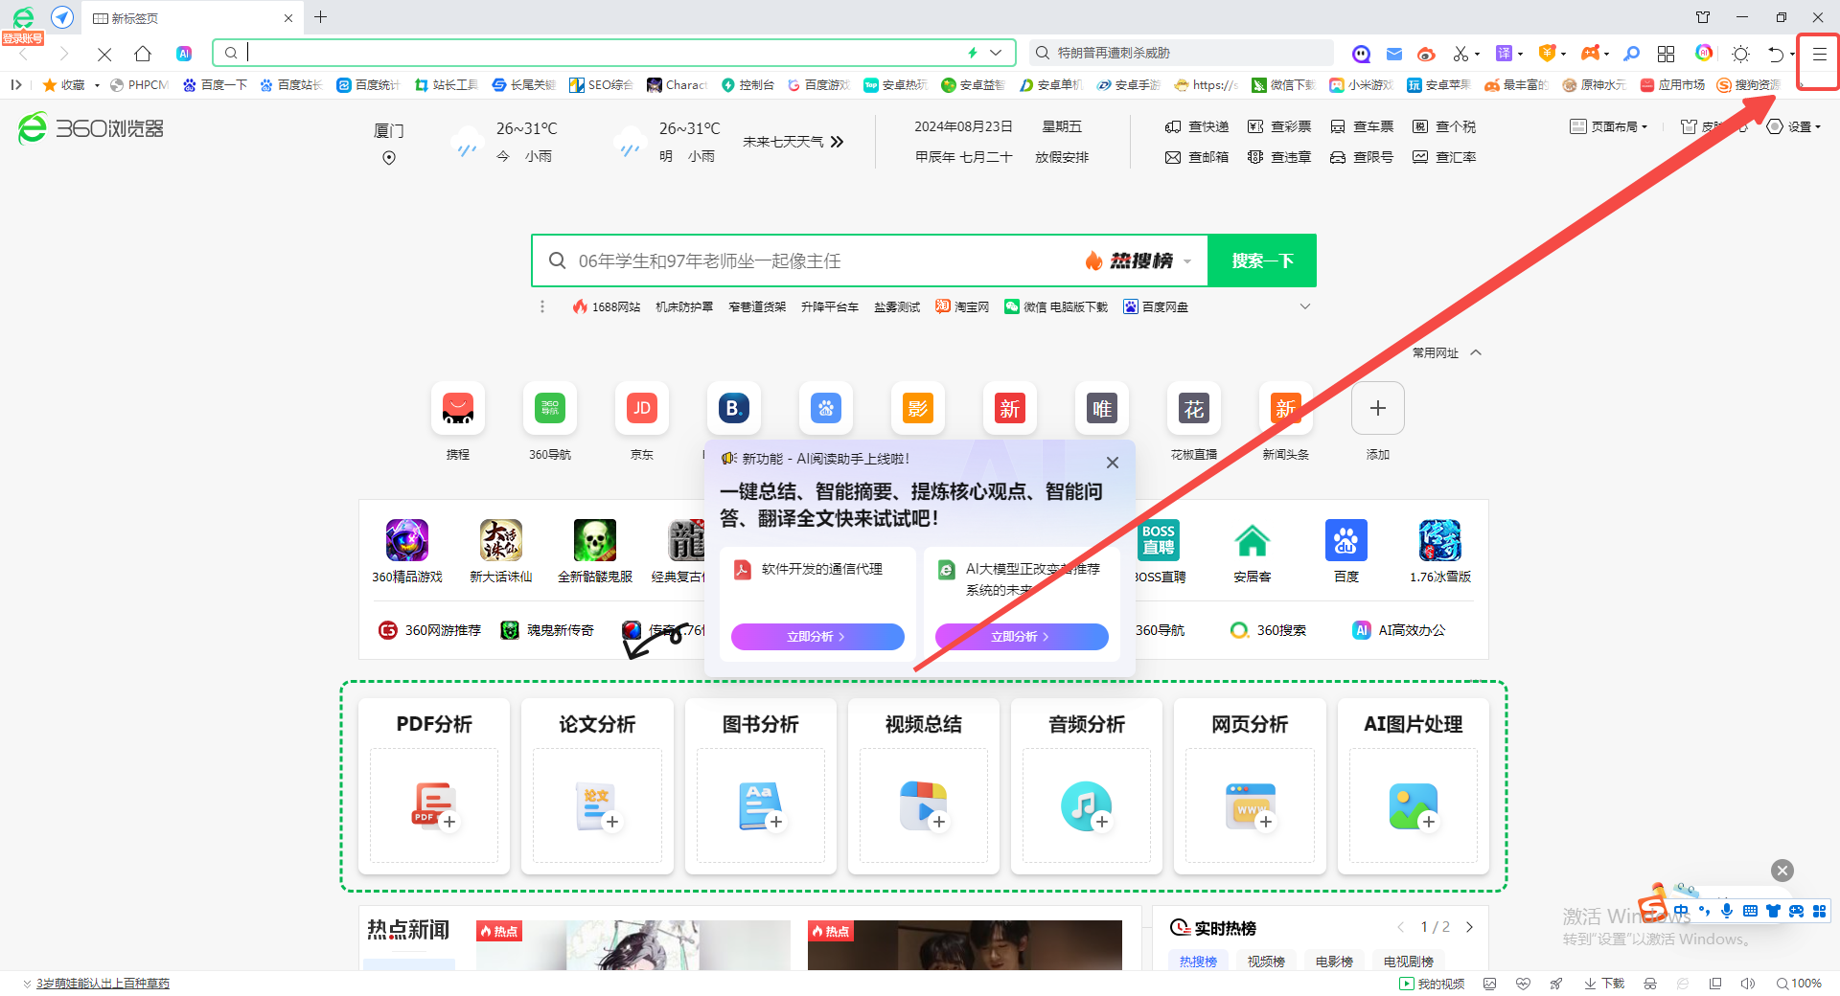
Task: Open the PDF分析 card
Action: [x=434, y=786]
